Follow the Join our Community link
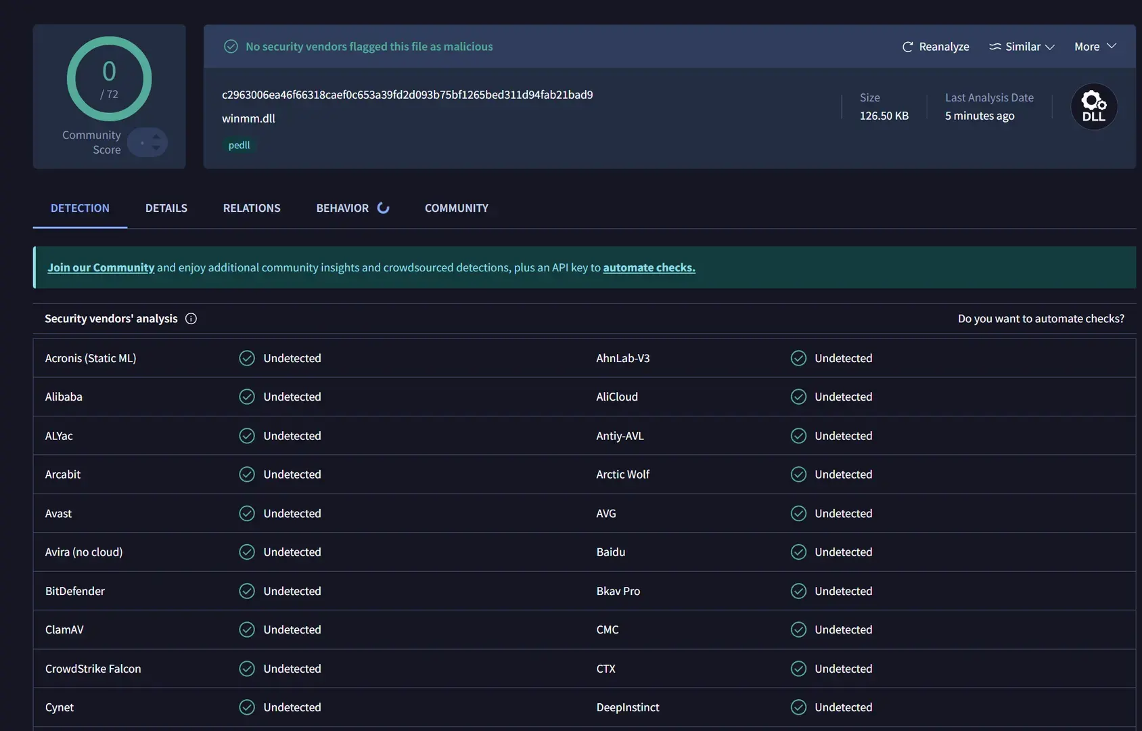 [x=101, y=267]
